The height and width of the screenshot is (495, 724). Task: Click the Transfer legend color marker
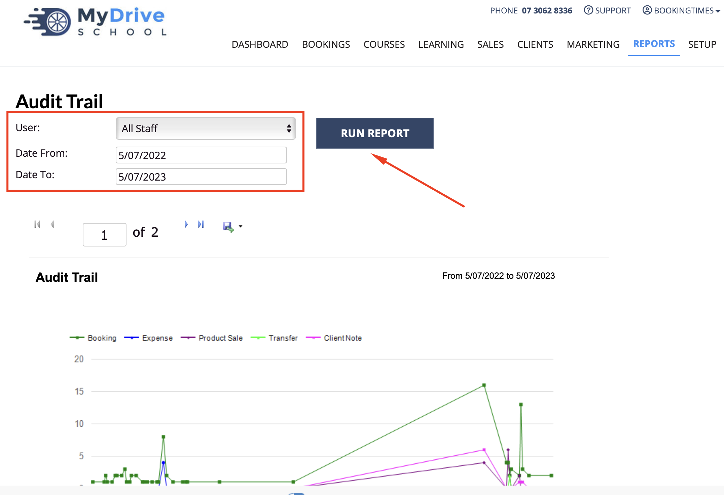pyautogui.click(x=258, y=338)
